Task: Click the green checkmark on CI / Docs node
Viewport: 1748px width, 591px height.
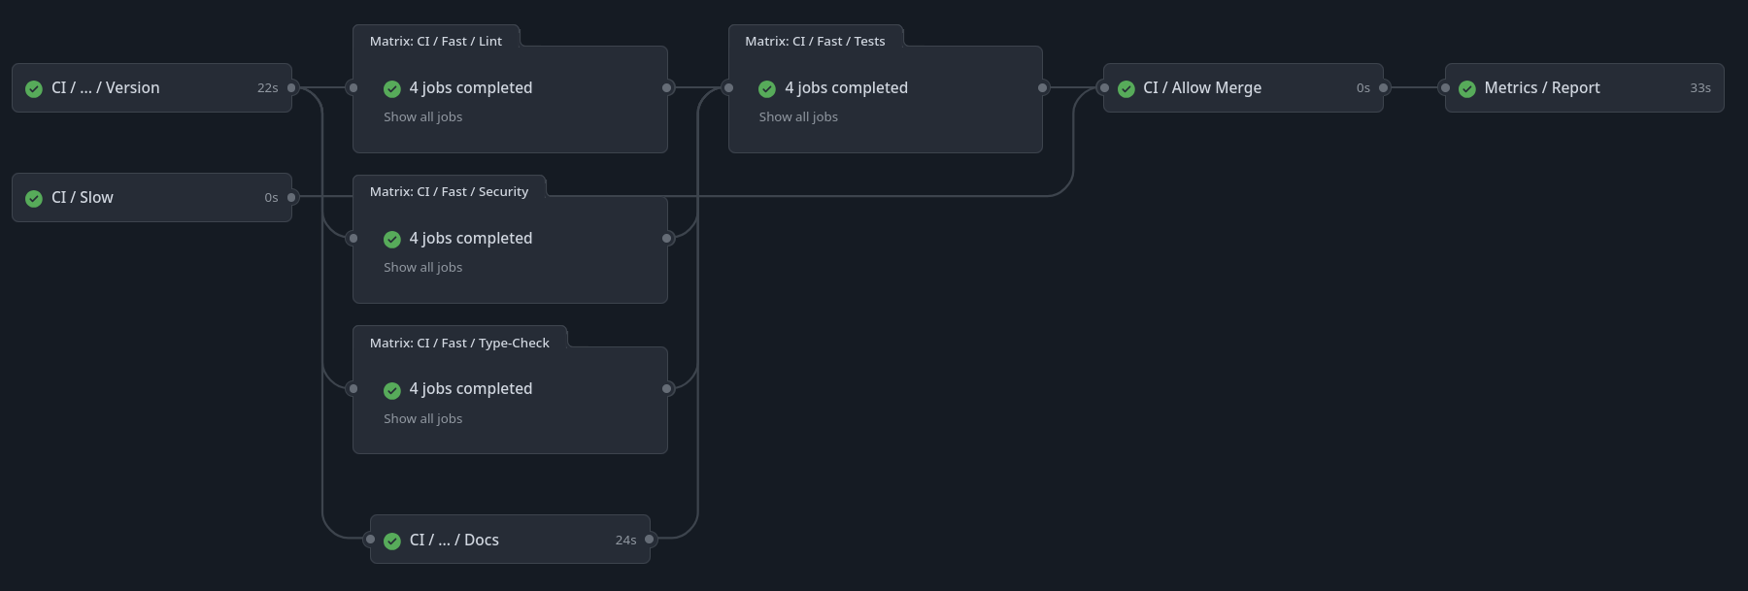Action: [392, 540]
